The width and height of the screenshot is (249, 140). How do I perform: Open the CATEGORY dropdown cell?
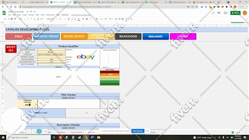pos(52,54)
